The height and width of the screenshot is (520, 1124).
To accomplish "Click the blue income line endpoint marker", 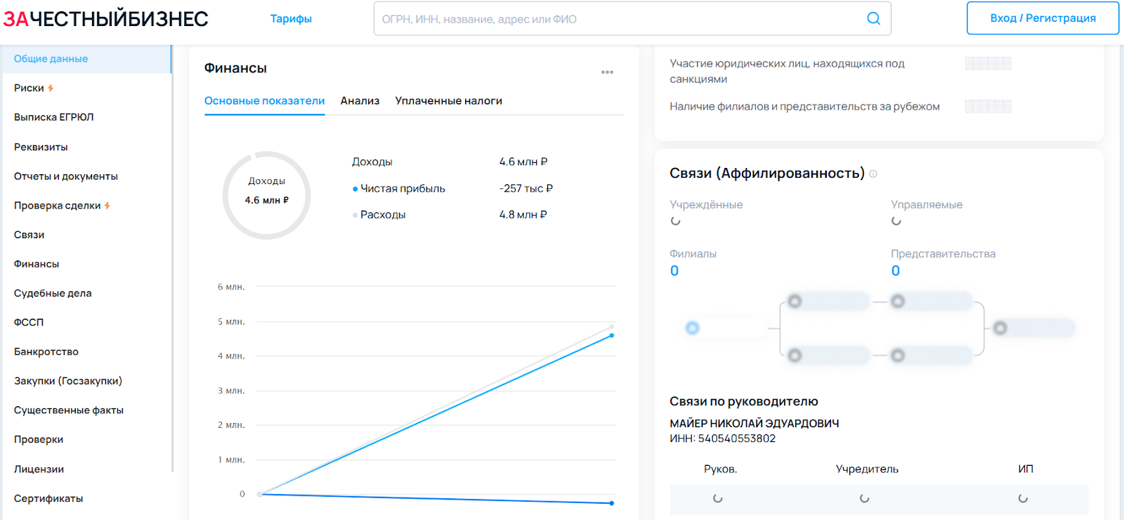I will point(612,335).
